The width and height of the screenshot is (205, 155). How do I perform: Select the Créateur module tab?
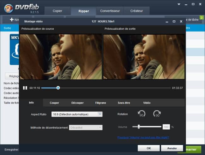tap(137, 11)
